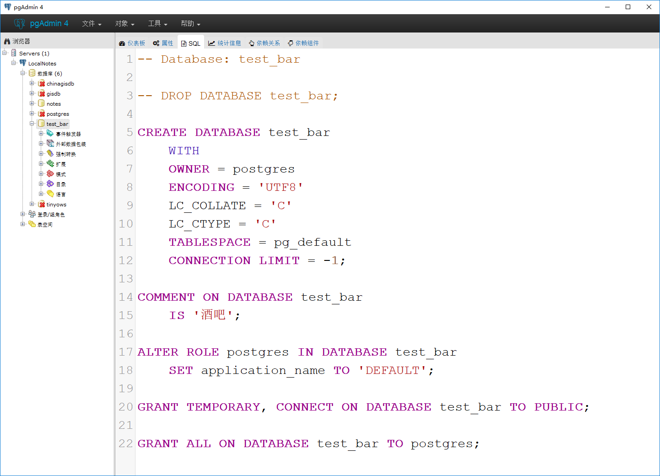Click the 事件触发器 event trigger icon
The height and width of the screenshot is (476, 660).
(x=50, y=134)
